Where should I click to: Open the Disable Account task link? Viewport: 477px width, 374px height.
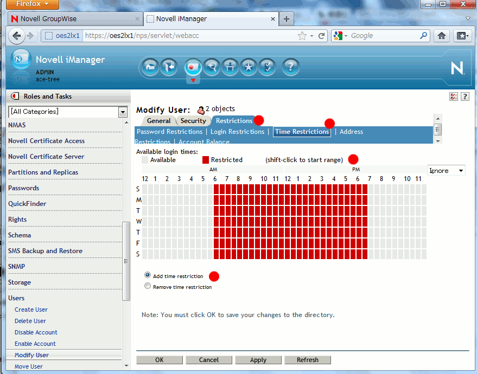(x=36, y=332)
